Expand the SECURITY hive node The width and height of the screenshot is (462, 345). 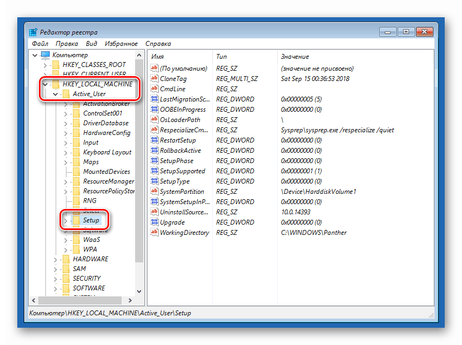(55, 279)
